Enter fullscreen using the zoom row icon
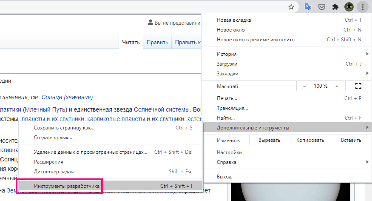372x201 pixels. 358,86
